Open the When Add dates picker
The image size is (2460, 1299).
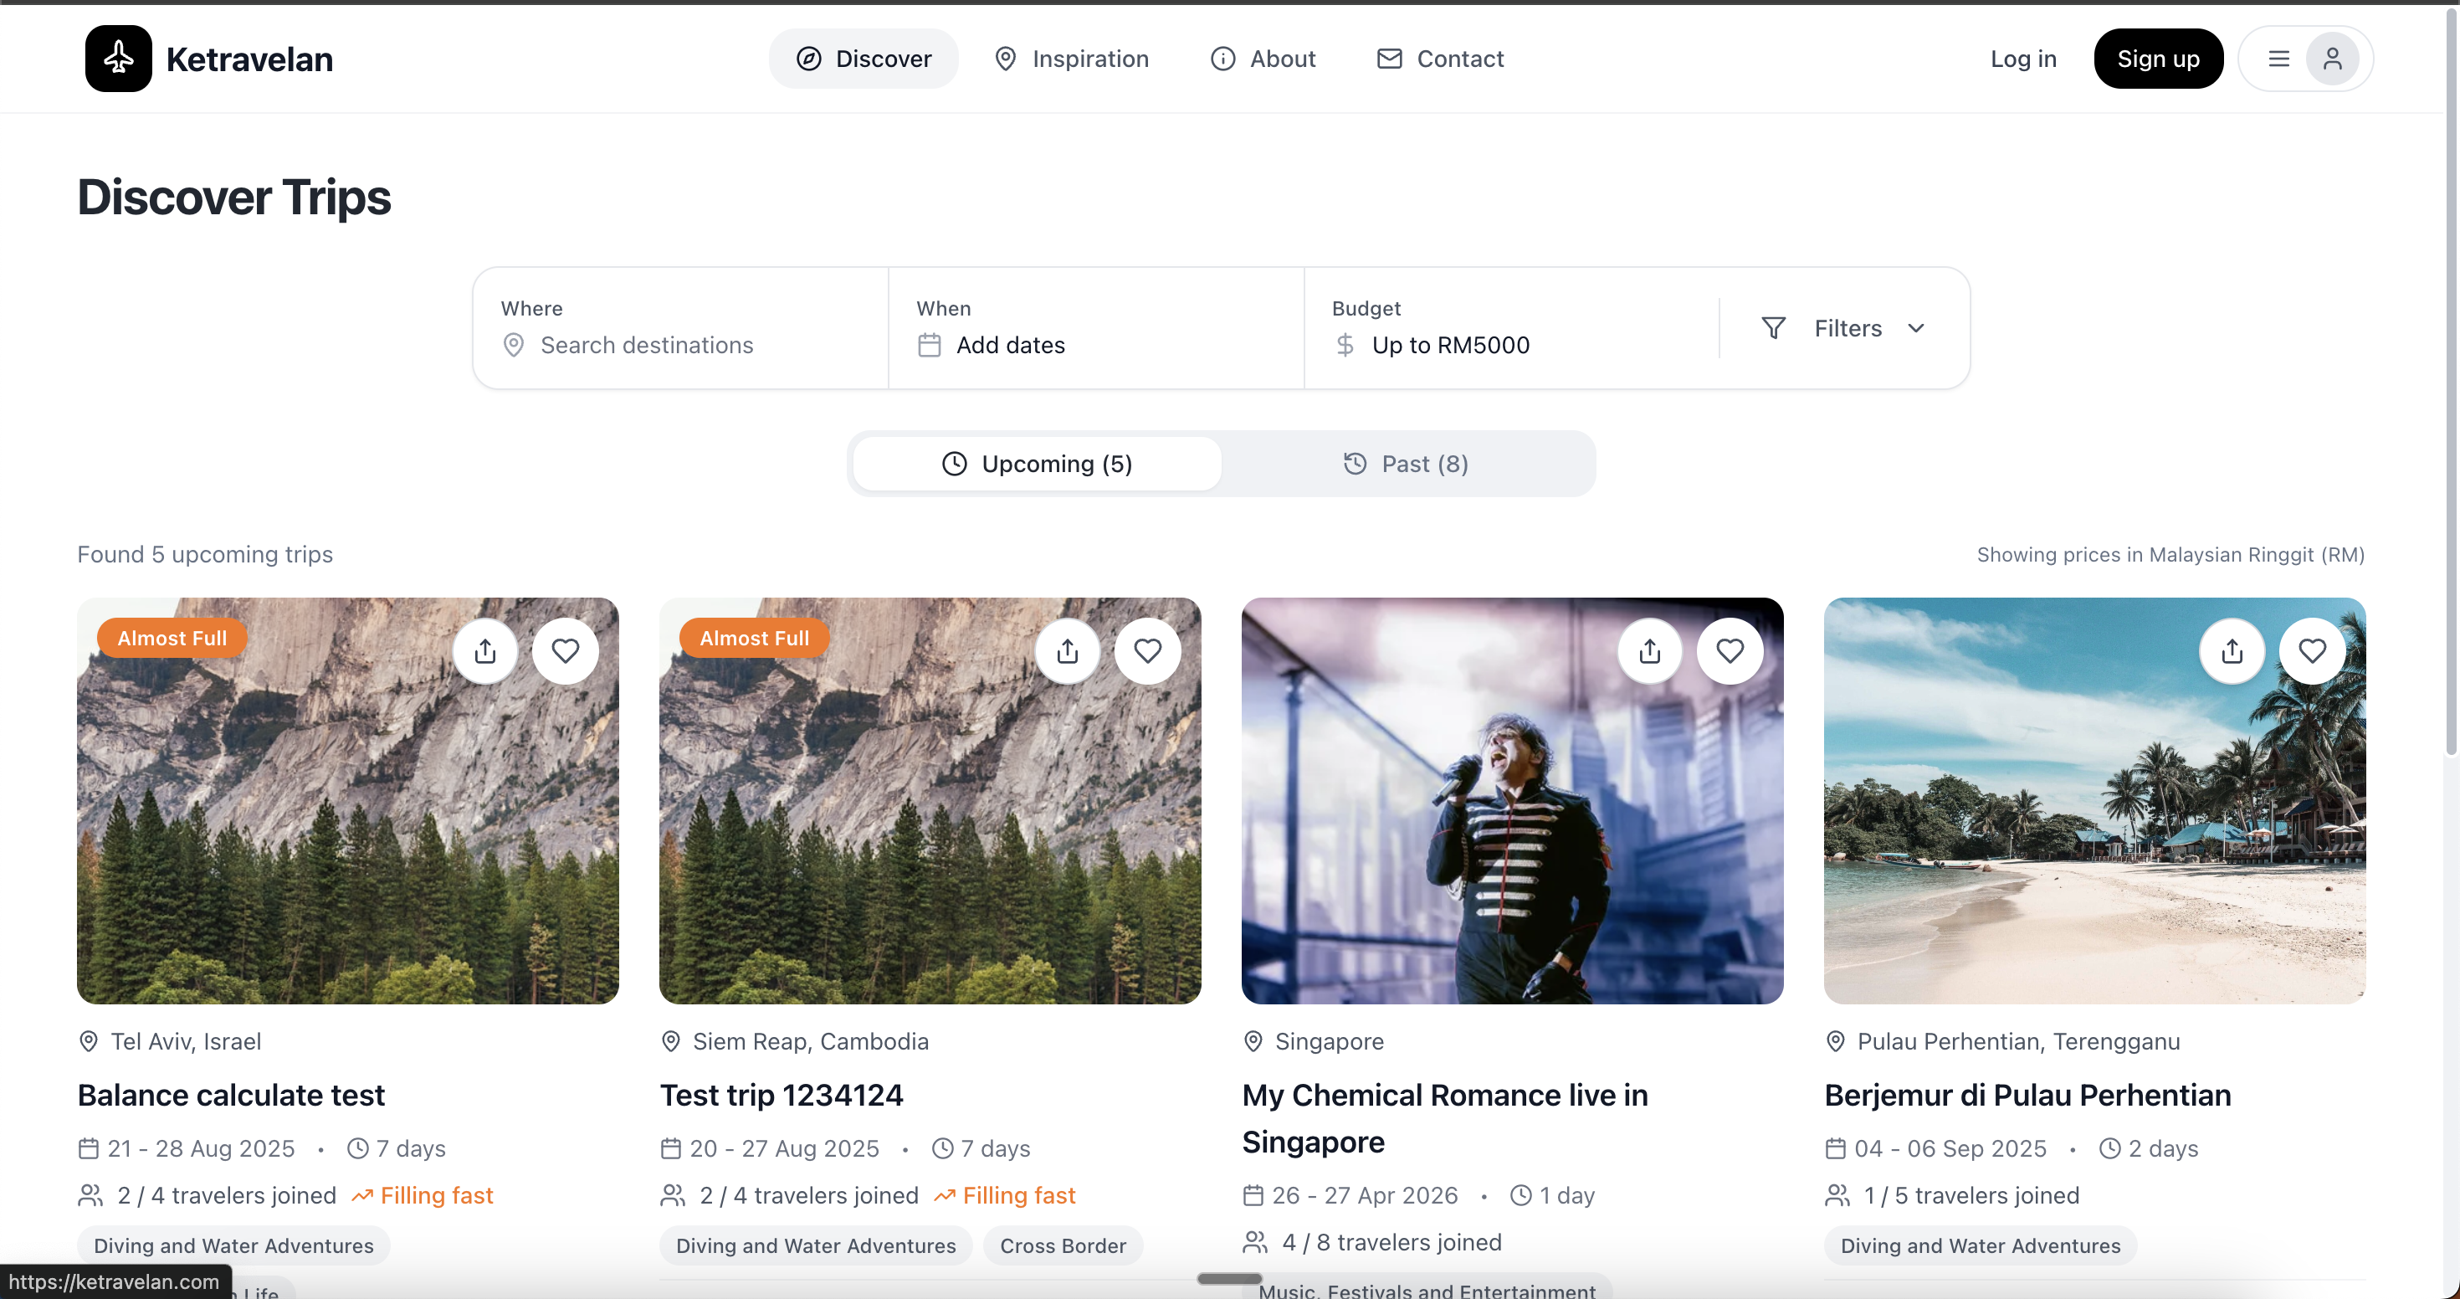pyautogui.click(x=1011, y=345)
